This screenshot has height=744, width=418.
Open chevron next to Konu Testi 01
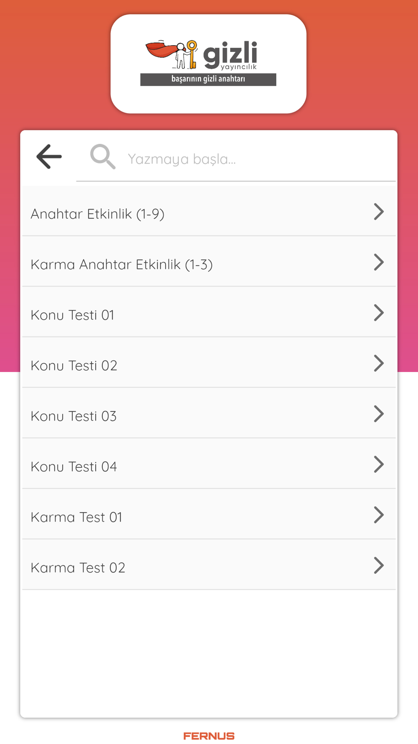[379, 313]
